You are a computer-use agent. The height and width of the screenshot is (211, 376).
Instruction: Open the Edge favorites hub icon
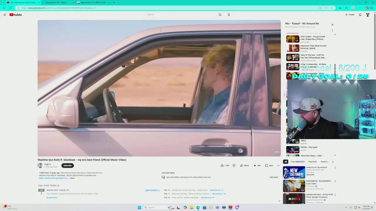(x=346, y=8)
